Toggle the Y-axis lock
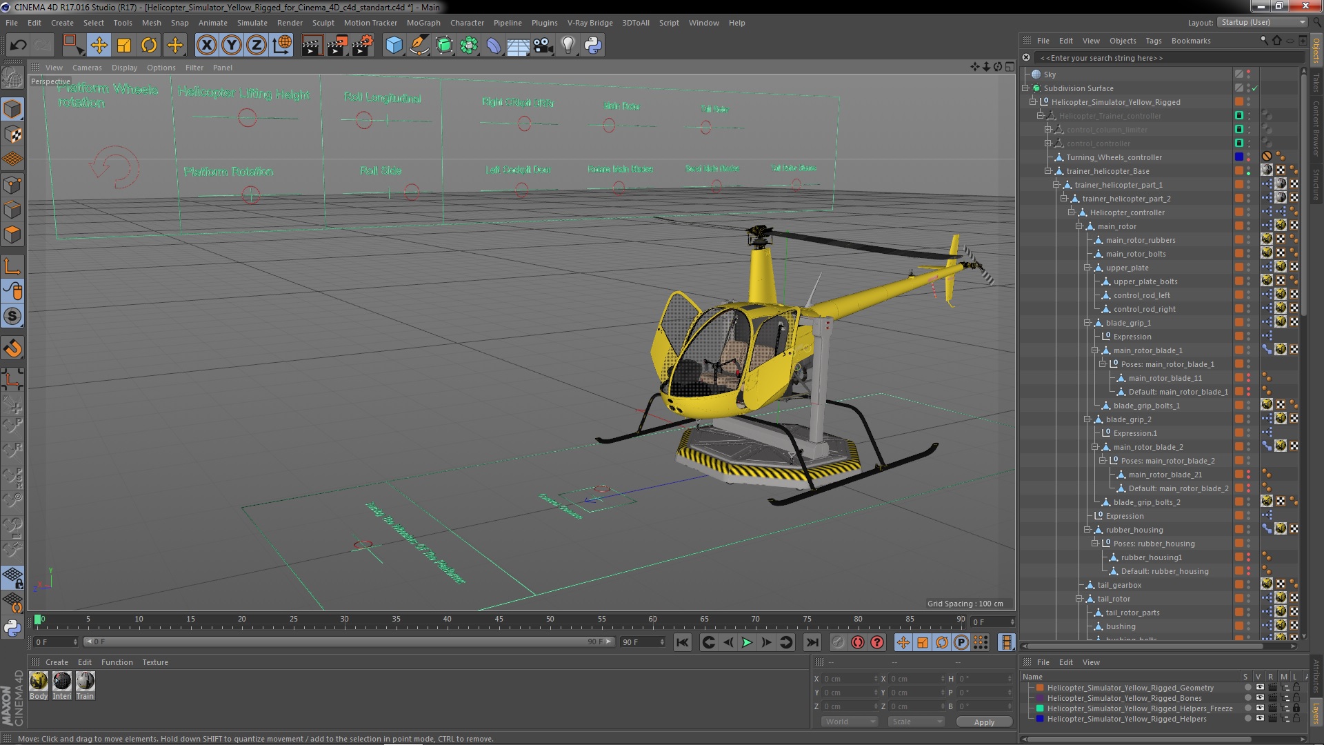The image size is (1324, 745). [x=232, y=46]
